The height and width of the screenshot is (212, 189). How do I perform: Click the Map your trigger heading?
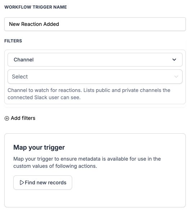39,147
